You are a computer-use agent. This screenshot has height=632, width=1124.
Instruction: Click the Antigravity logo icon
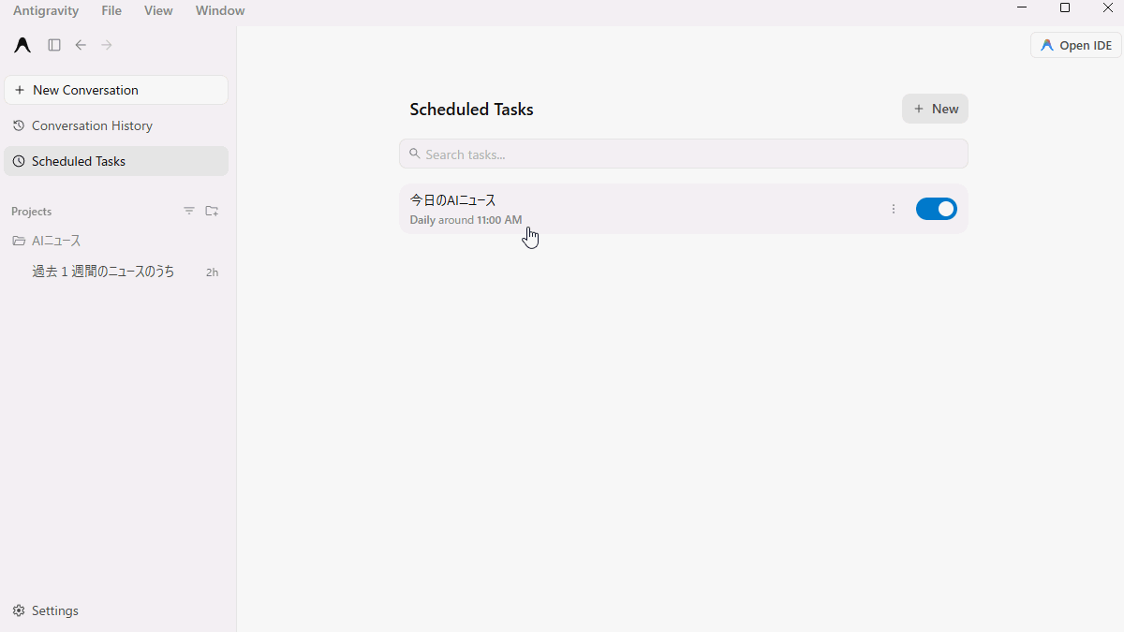point(22,45)
